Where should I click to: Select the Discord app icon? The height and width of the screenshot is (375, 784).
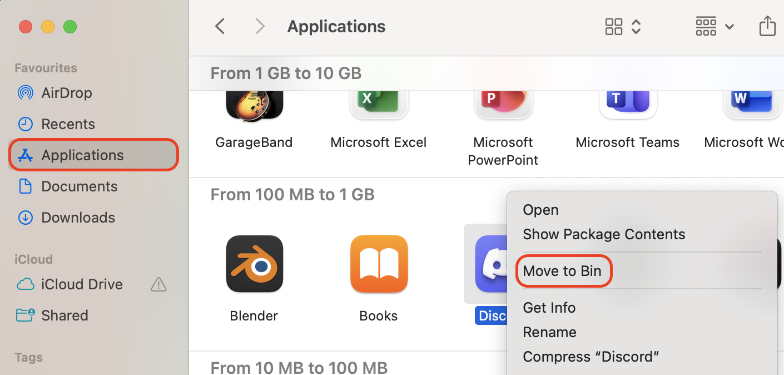point(489,264)
